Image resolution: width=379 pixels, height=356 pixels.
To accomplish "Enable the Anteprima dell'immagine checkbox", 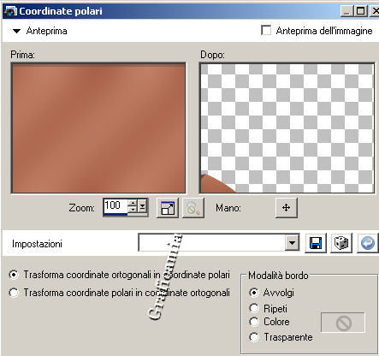I will pos(266,30).
